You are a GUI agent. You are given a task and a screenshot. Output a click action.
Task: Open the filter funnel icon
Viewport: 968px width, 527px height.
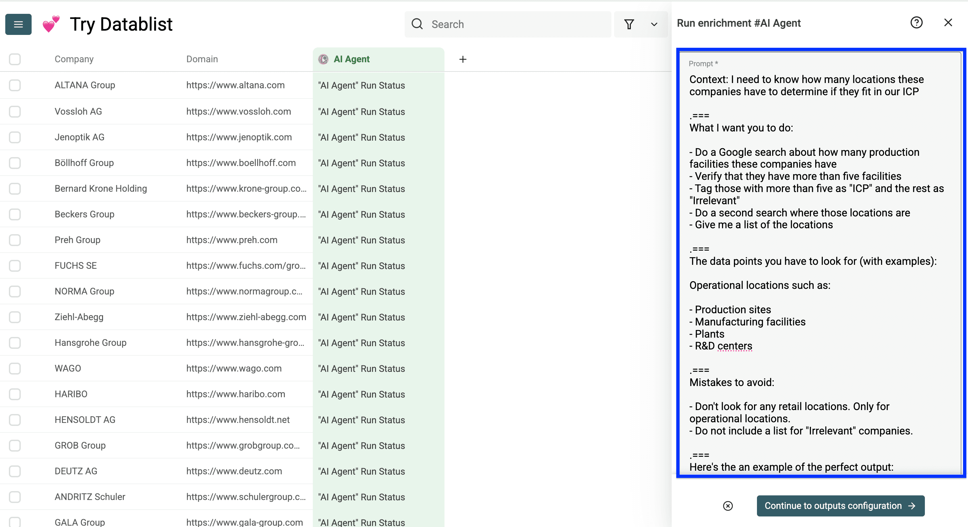630,24
